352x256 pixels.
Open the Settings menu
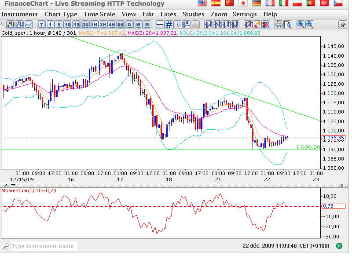click(245, 14)
